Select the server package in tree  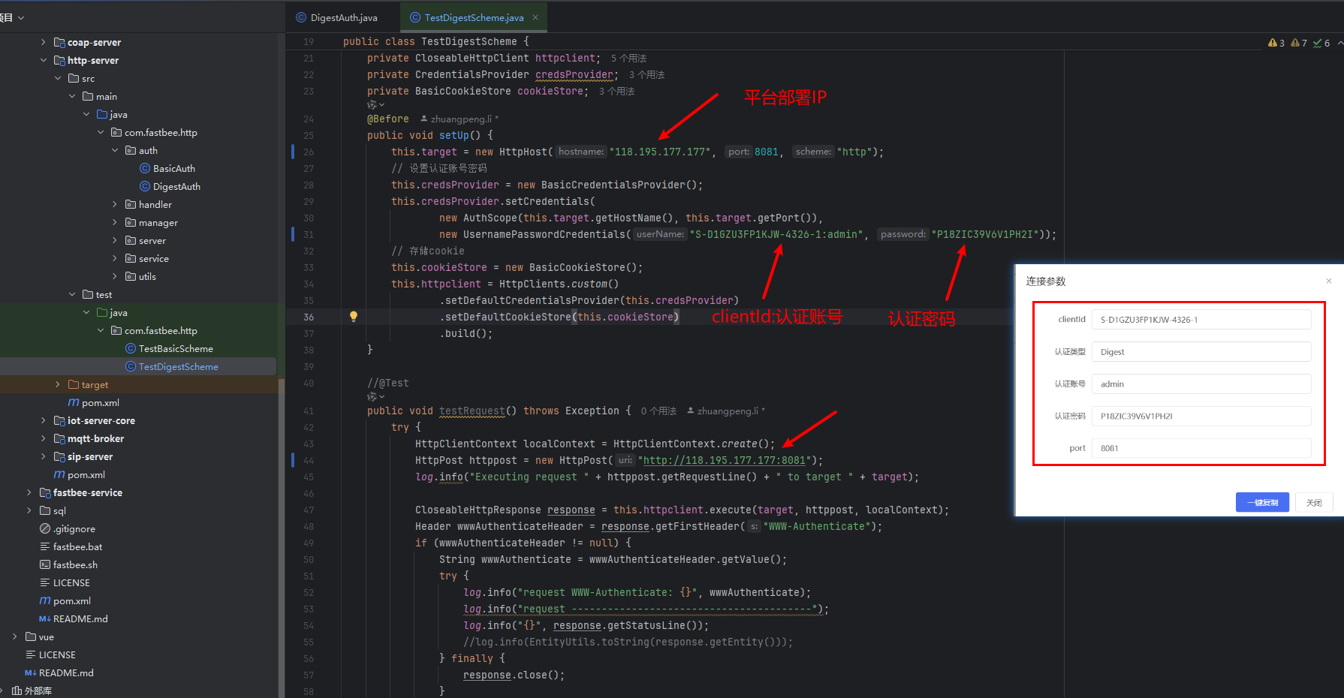coord(152,241)
